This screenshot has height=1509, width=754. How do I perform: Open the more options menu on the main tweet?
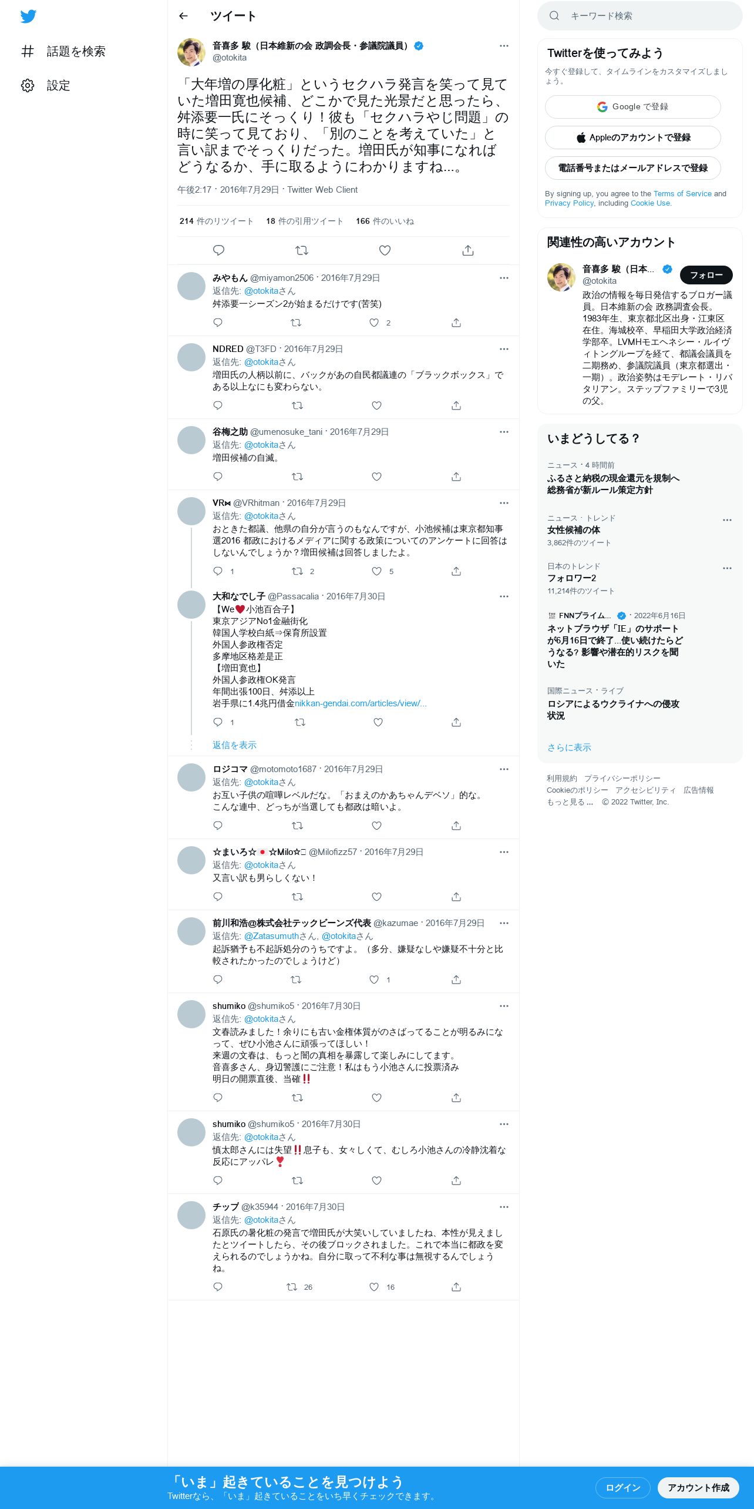504,46
